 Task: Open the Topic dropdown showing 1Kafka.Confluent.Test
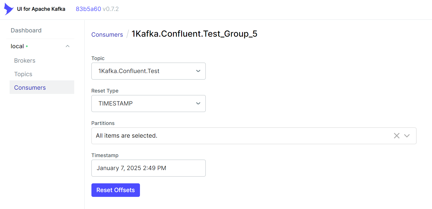coord(148,71)
